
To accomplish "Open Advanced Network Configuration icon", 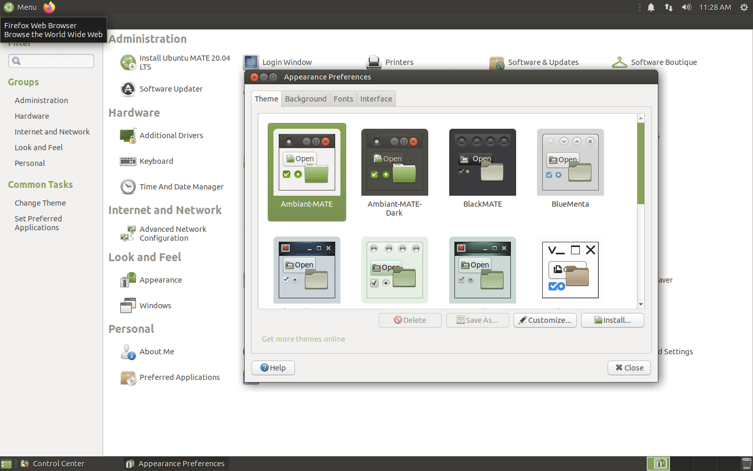I will [x=128, y=233].
